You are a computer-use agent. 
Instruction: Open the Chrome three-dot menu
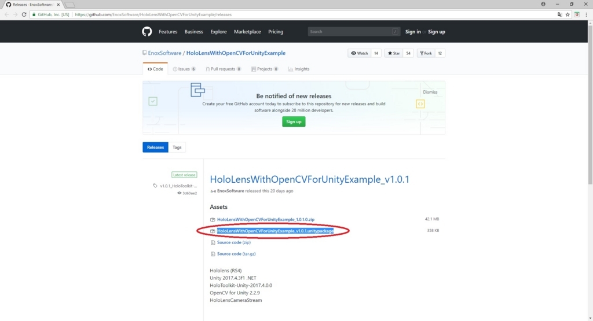(586, 14)
